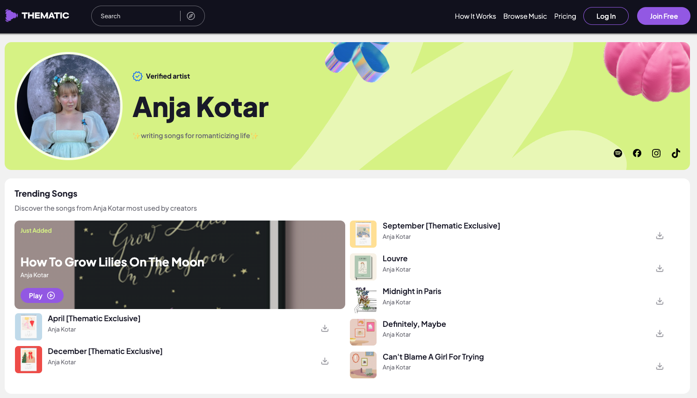The image size is (697, 398).
Task: Click the Trending Songs heading
Action: coord(46,193)
